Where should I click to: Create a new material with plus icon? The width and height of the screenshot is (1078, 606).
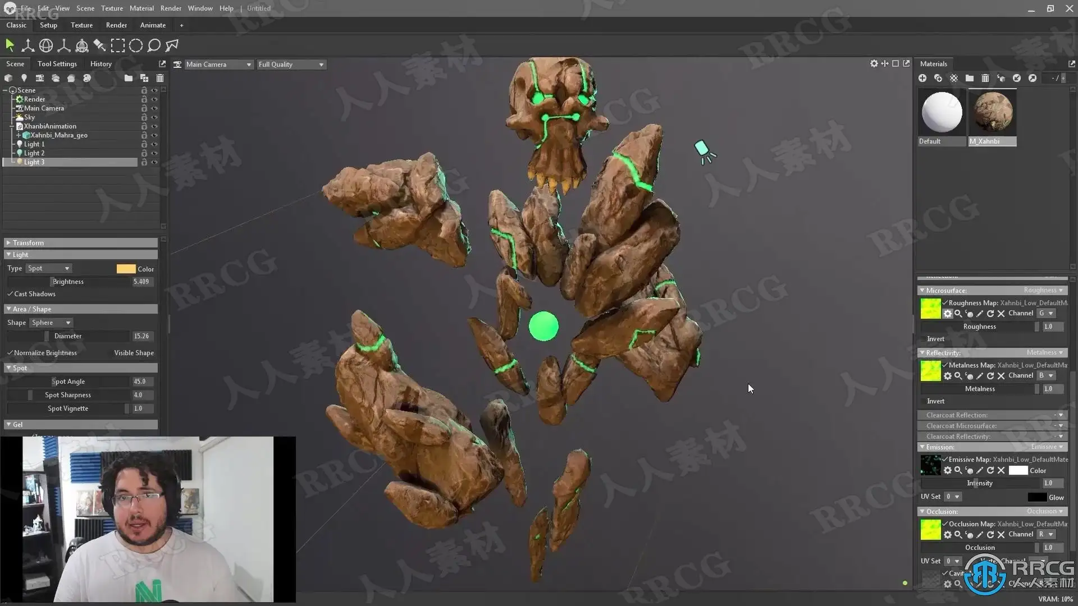pos(922,78)
